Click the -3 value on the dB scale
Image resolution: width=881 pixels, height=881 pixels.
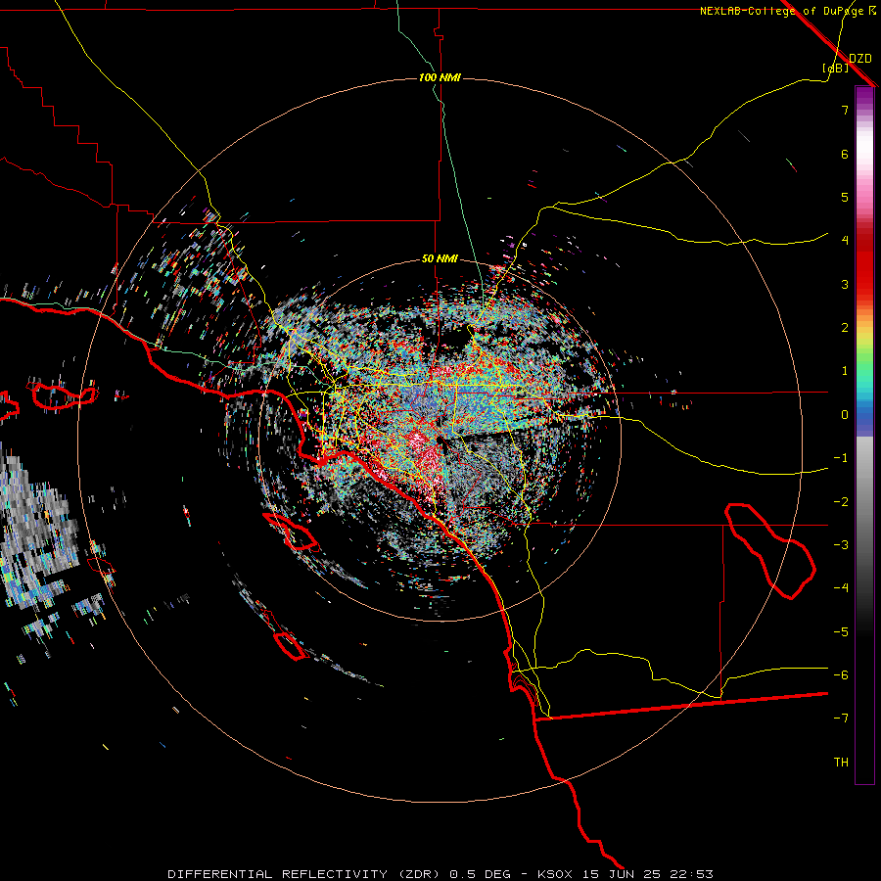(x=841, y=545)
